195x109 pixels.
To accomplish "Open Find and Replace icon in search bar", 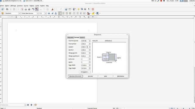I will tap(36, 105).
